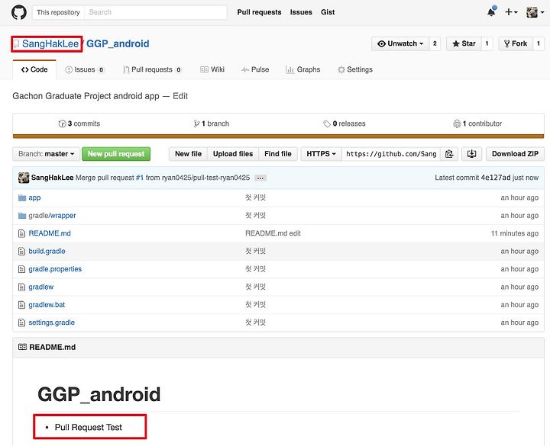Click the folder icon beside app
The width and height of the screenshot is (550, 446).
click(x=22, y=197)
